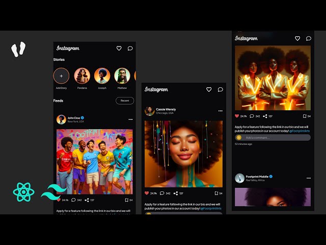Image resolution: width=326 pixels, height=245 pixels.
Task: Click the footprints logo
Action: (x=18, y=50)
